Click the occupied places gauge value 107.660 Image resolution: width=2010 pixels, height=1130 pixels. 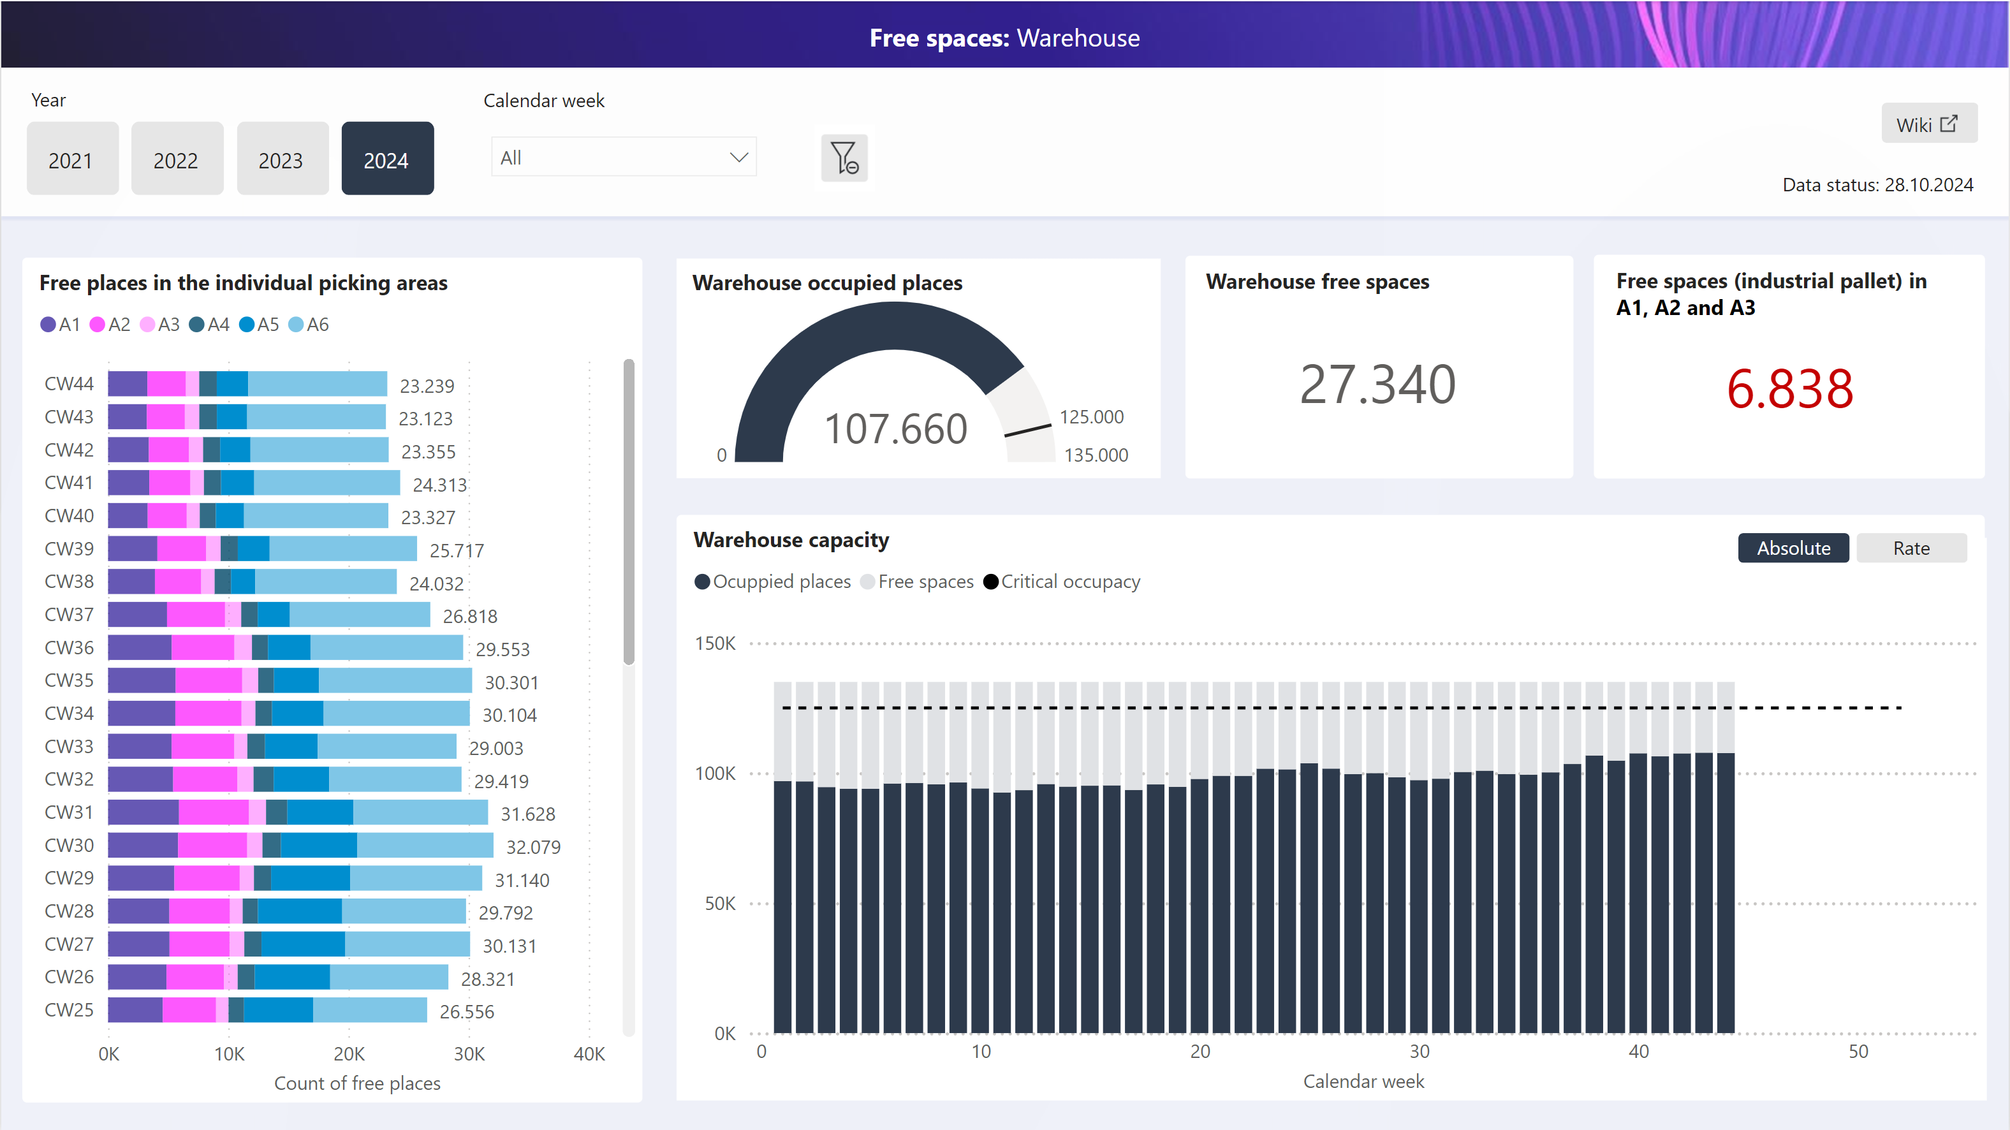pyautogui.click(x=896, y=429)
